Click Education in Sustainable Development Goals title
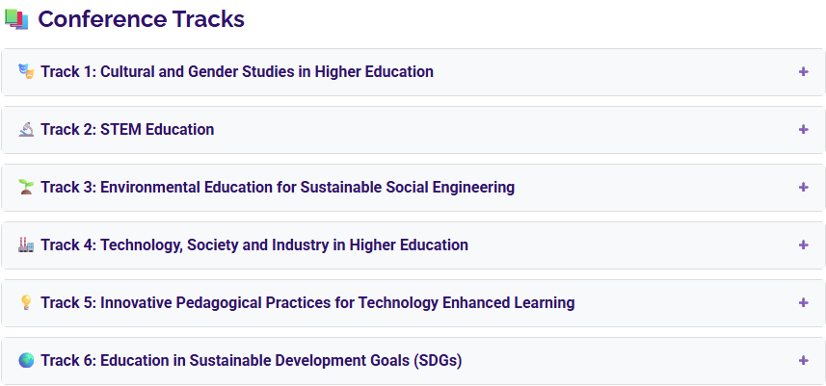The width and height of the screenshot is (826, 386). pos(252,361)
